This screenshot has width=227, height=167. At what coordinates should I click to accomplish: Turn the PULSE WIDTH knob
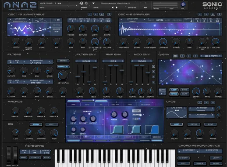coord(29,42)
